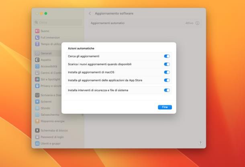Open the Sfondo sidebar icon
This screenshot has width=245, height=167.
(x=37, y=108)
